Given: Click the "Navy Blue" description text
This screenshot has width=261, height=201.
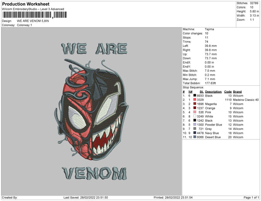Looking at the screenshot, I should (x=212, y=133).
